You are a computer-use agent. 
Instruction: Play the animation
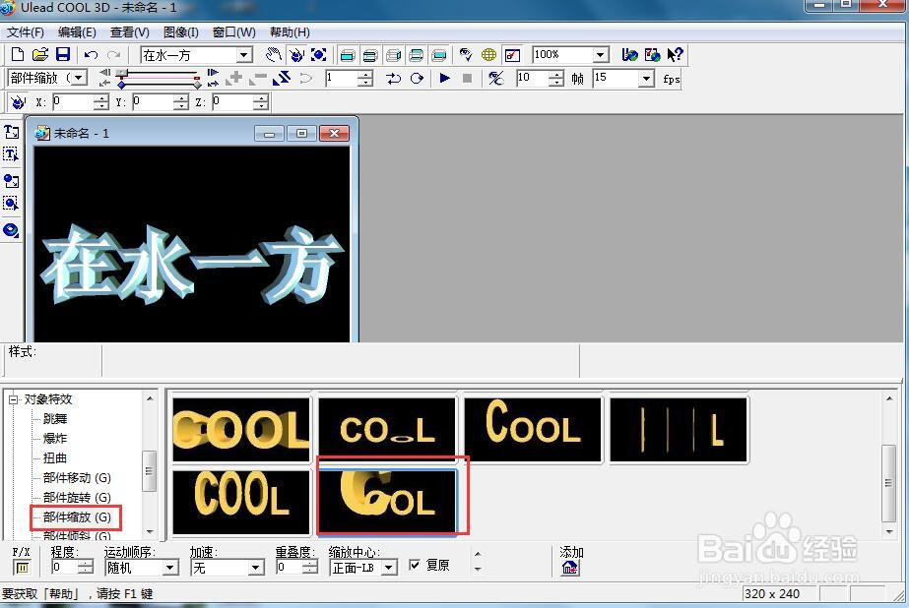point(444,78)
